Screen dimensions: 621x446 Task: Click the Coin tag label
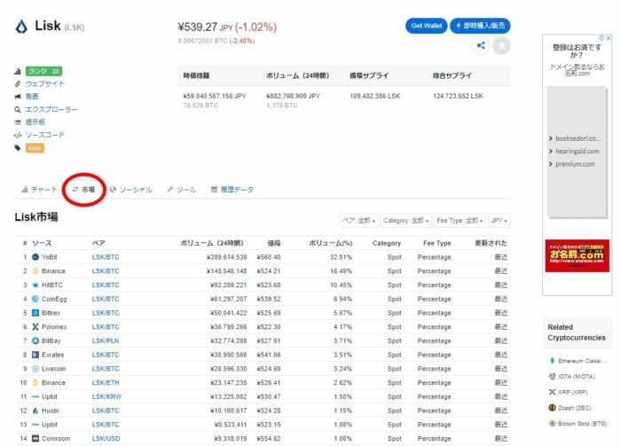click(x=35, y=148)
